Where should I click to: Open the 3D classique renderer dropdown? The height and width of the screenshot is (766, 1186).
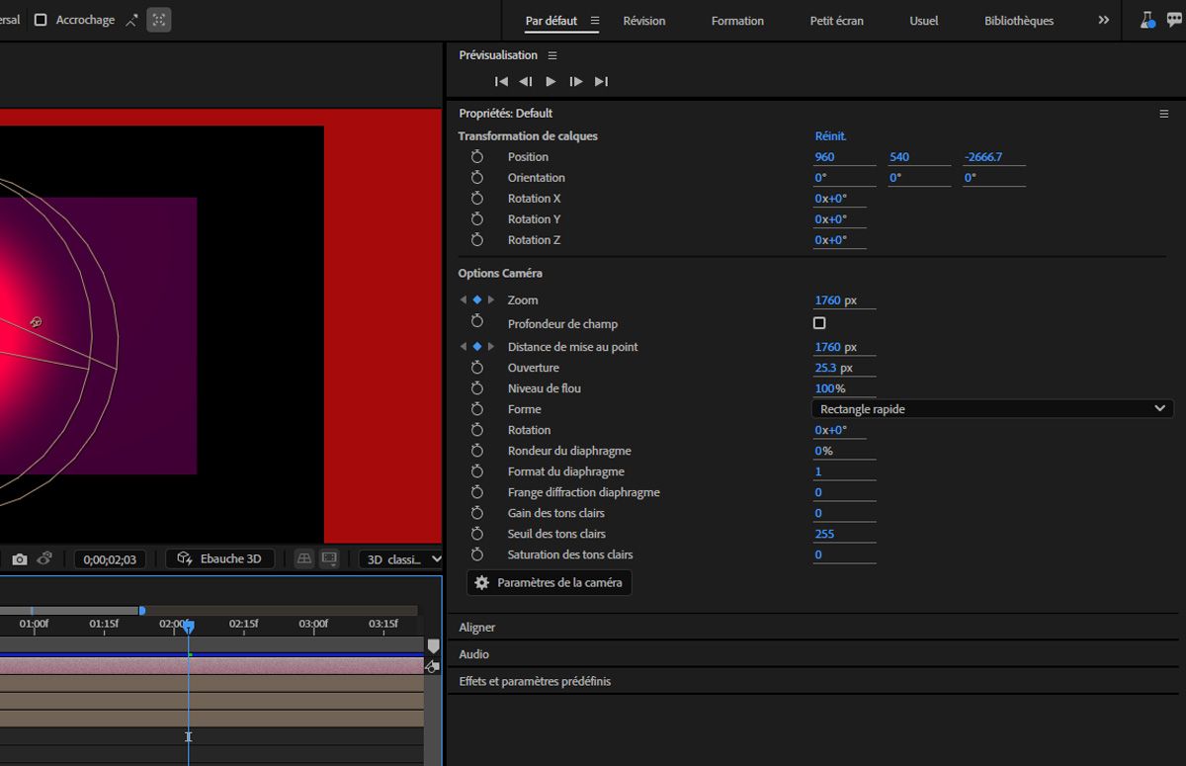click(400, 559)
